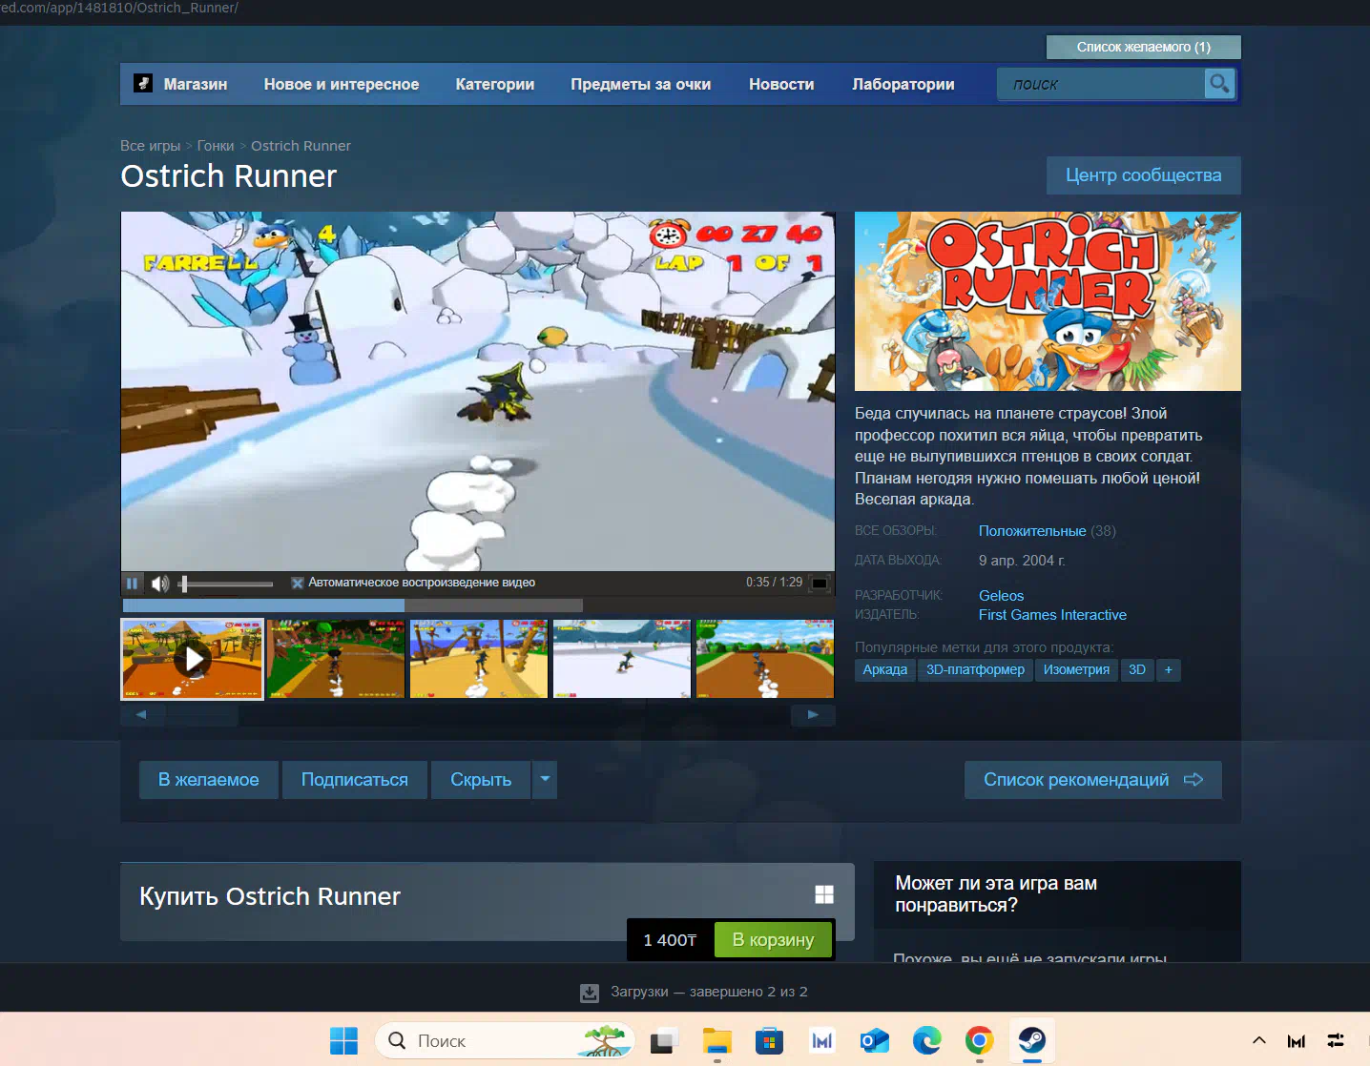Click the Steam taskbar icon
Image resolution: width=1370 pixels, height=1066 pixels.
[1031, 1041]
